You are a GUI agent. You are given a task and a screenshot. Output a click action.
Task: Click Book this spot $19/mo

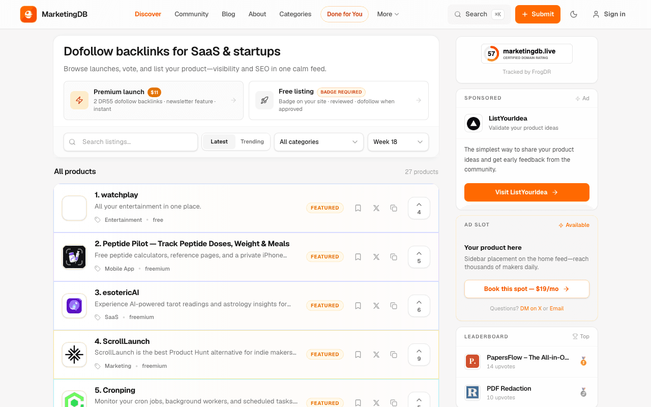click(x=527, y=289)
